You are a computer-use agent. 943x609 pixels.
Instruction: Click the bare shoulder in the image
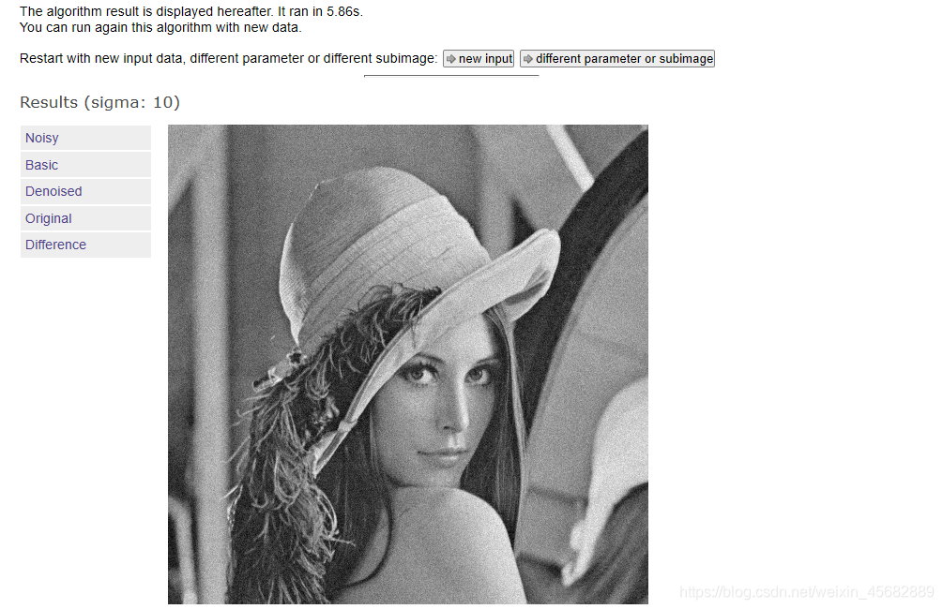[x=442, y=541]
